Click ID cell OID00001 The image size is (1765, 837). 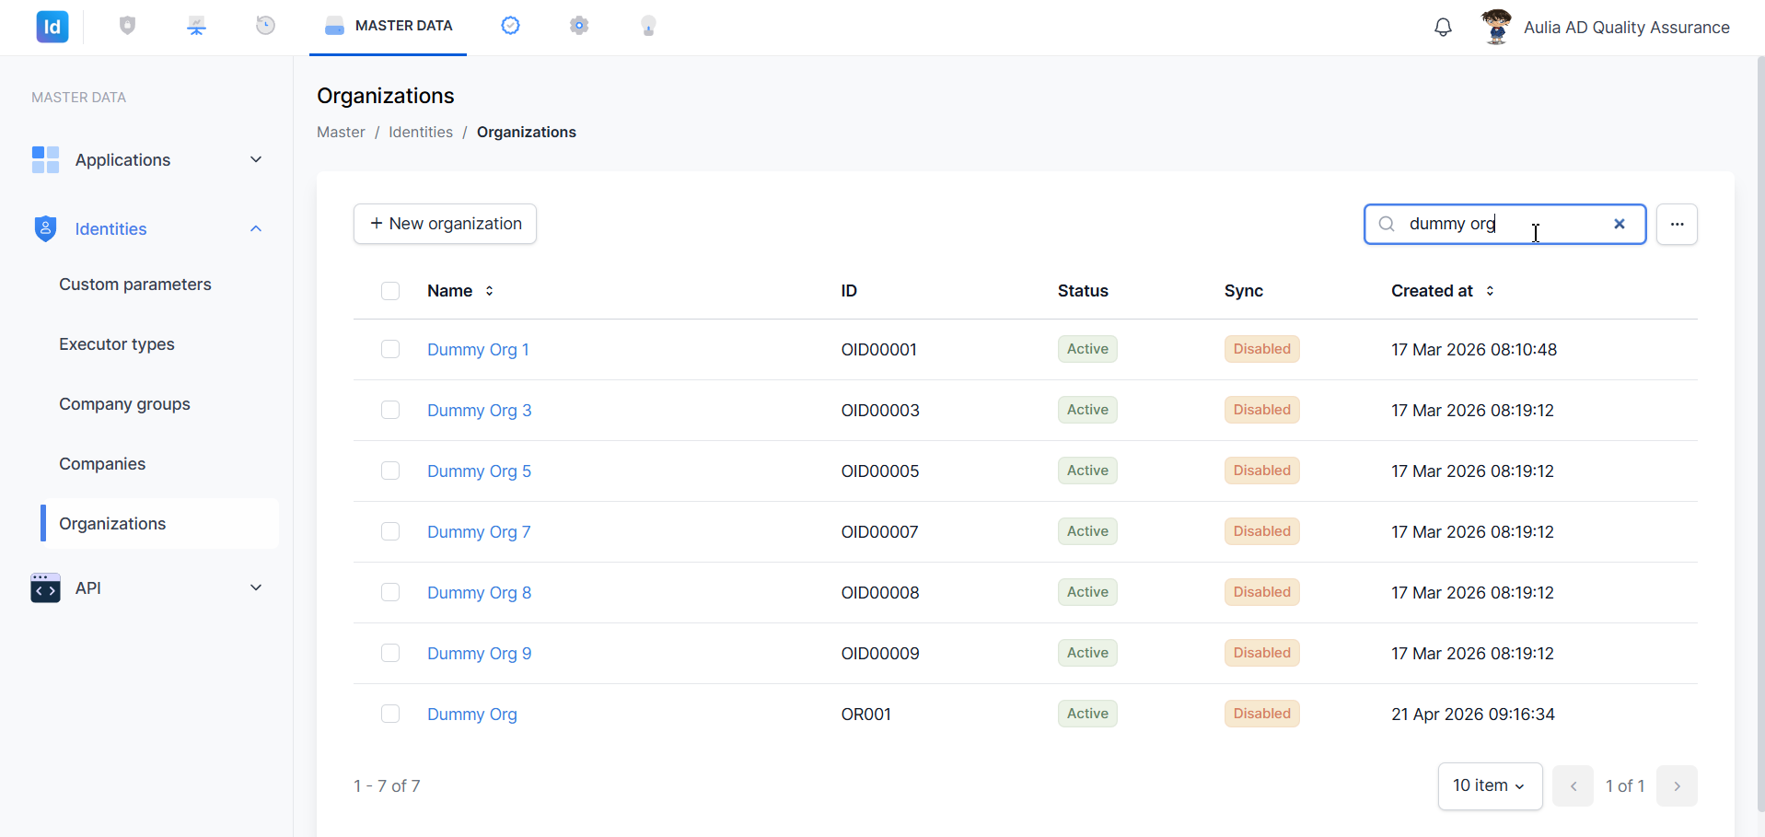(x=879, y=350)
